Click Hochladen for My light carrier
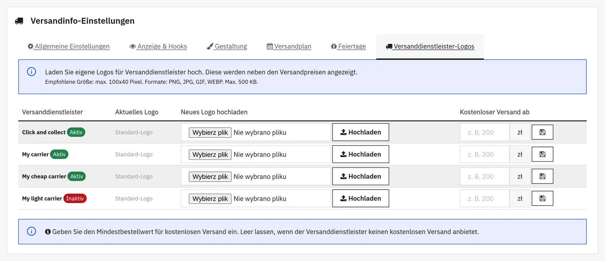 (361, 198)
